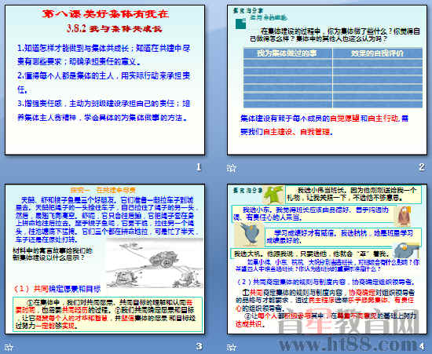Click the 我为集体做过的事 table header
The height and width of the screenshot is (354, 432).
click(x=287, y=53)
